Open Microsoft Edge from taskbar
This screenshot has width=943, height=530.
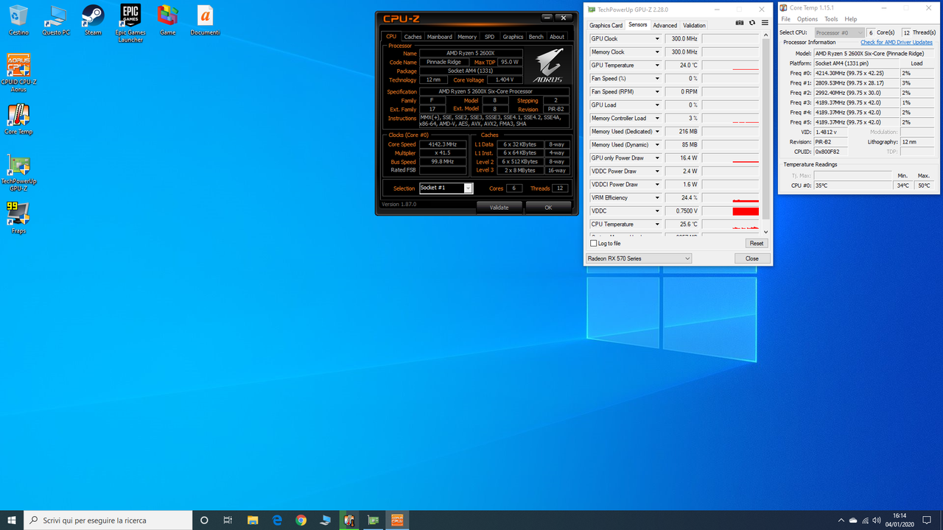[x=277, y=520]
